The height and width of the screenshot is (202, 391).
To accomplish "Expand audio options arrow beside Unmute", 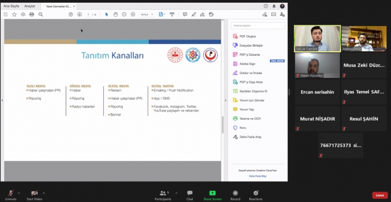I will (x=18, y=193).
